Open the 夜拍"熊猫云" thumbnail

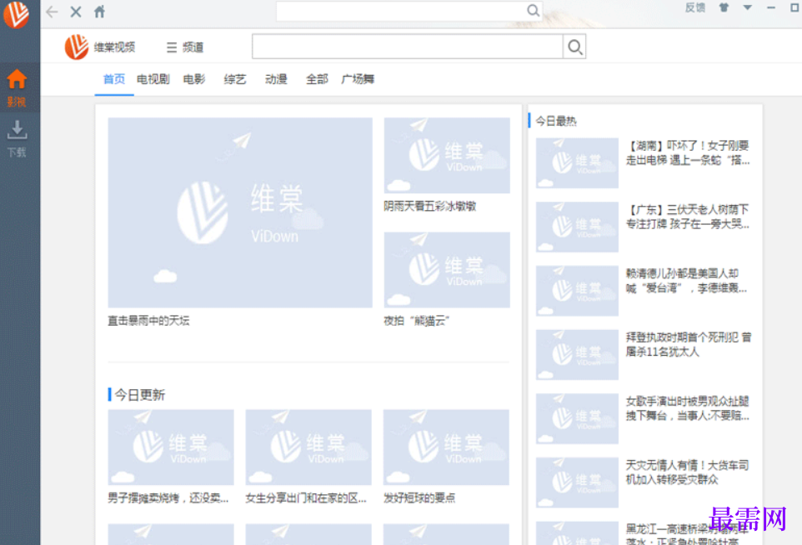[447, 270]
